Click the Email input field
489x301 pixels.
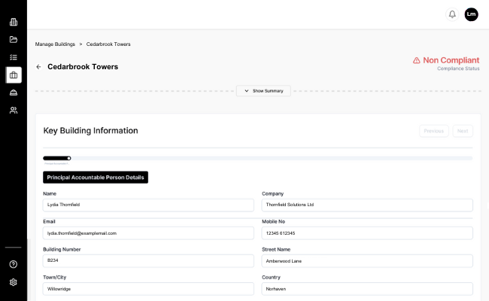pyautogui.click(x=148, y=233)
